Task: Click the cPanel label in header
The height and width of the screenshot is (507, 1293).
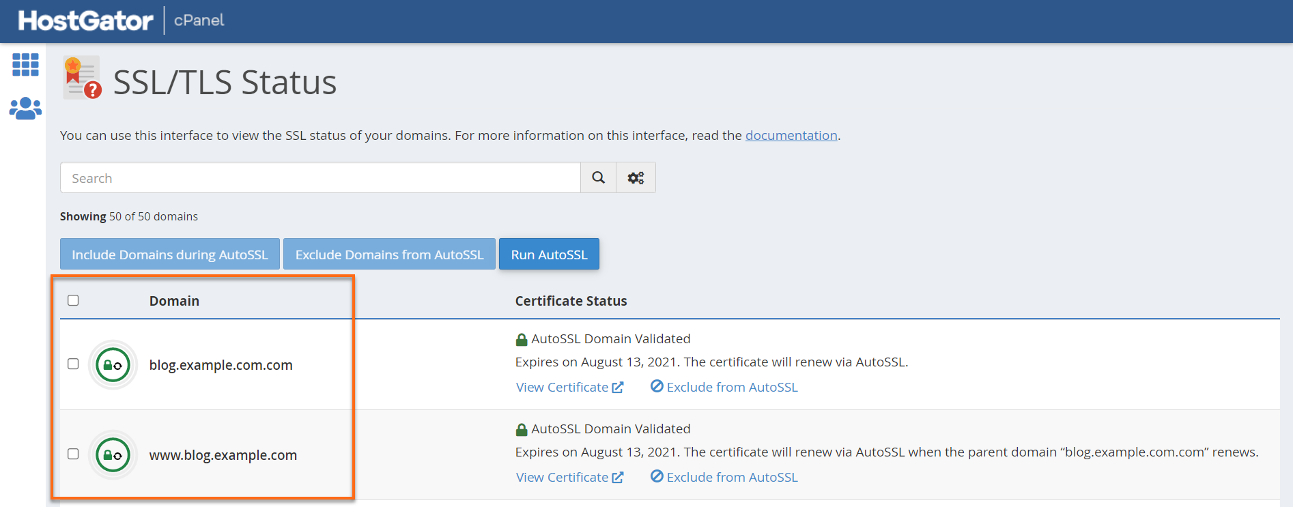Action: pos(199,20)
